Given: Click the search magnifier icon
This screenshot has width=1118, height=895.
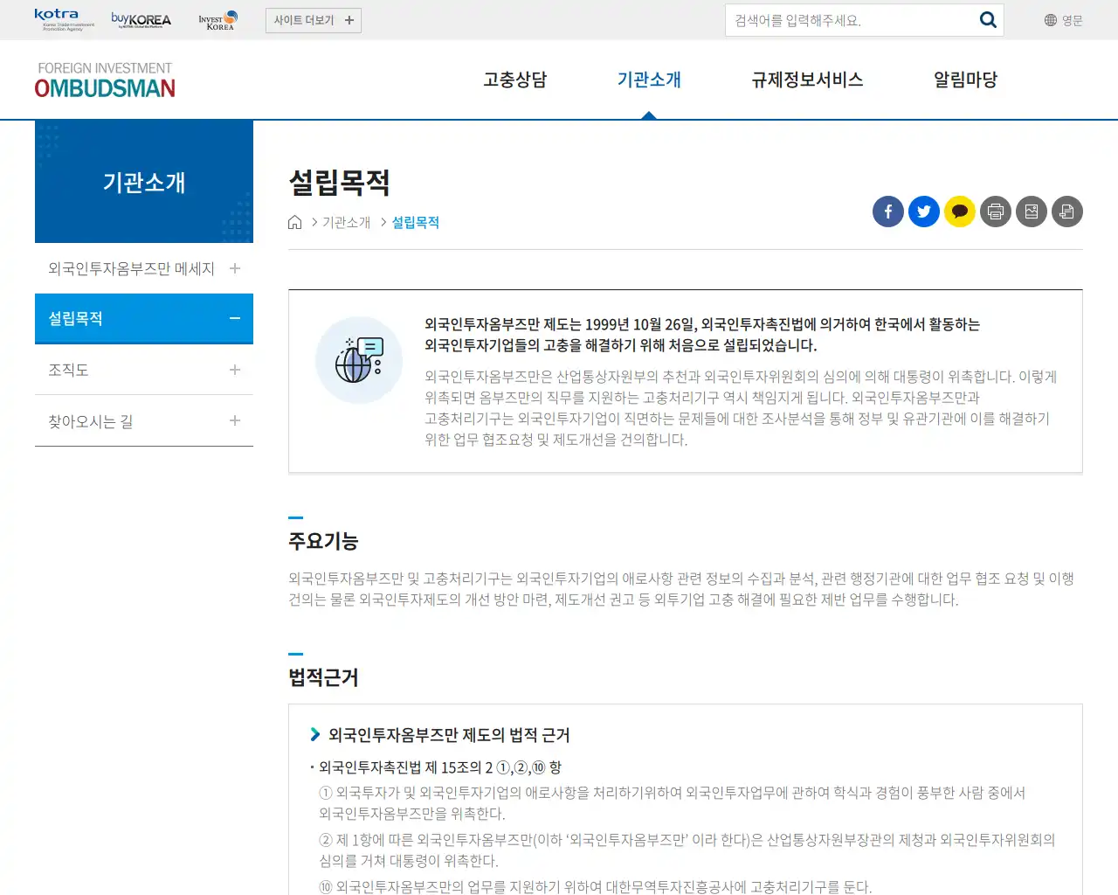Looking at the screenshot, I should click(x=988, y=19).
